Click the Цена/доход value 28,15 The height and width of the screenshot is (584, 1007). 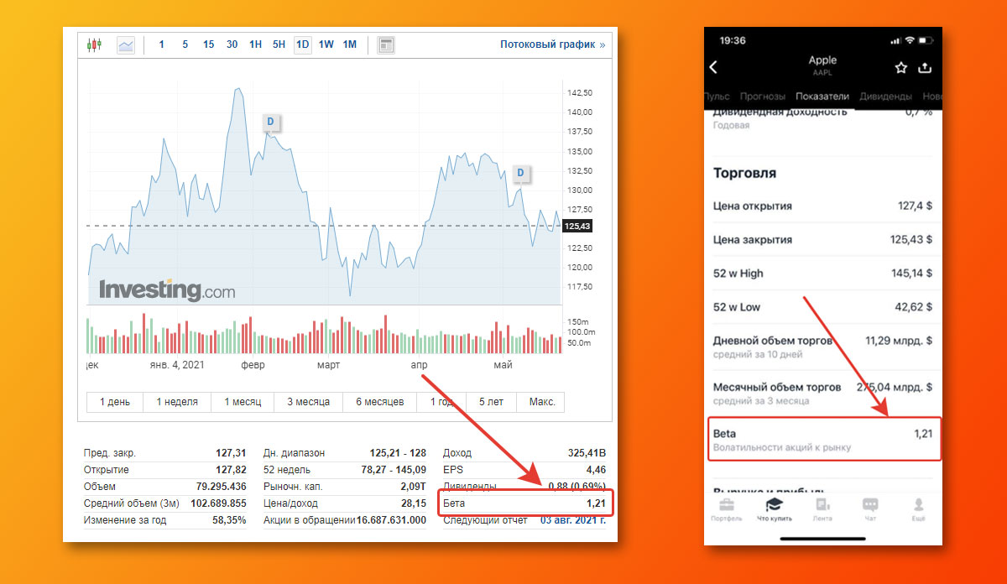414,503
